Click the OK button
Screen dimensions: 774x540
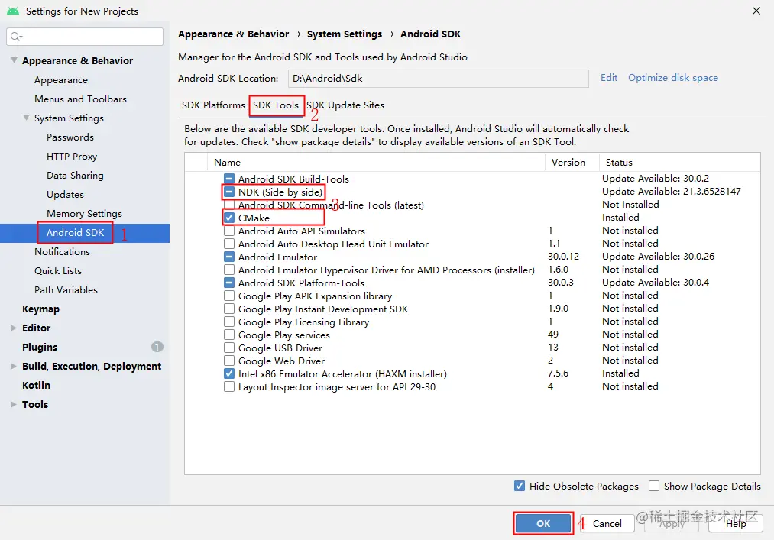point(543,523)
